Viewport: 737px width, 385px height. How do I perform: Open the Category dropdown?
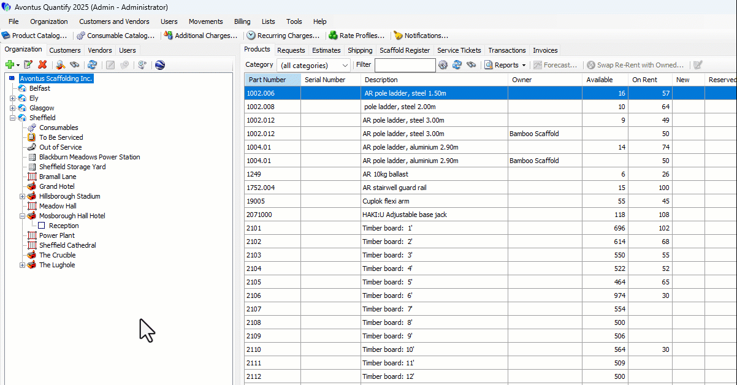point(345,65)
